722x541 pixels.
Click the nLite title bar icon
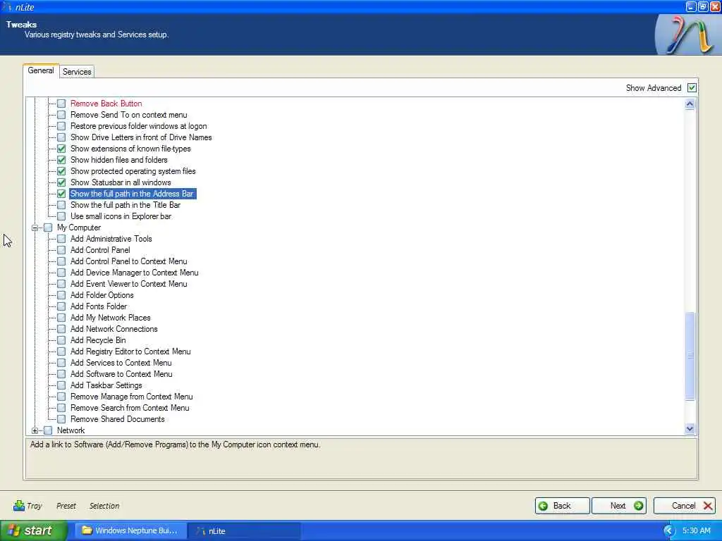(x=7, y=7)
